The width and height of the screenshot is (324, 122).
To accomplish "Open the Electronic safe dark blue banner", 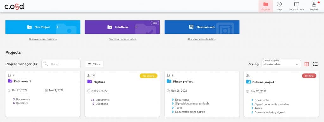I will [x=202, y=27].
